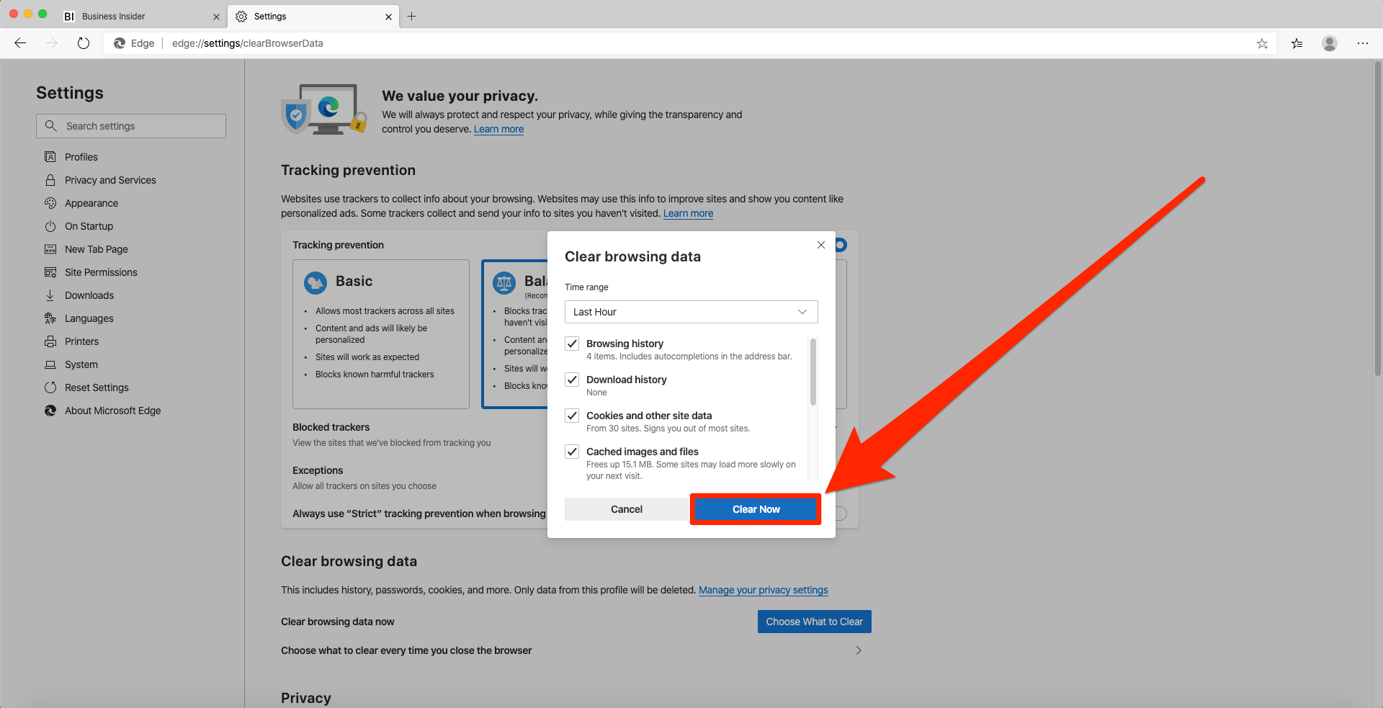Close the Business Insider tab
The height and width of the screenshot is (708, 1383).
[216, 17]
